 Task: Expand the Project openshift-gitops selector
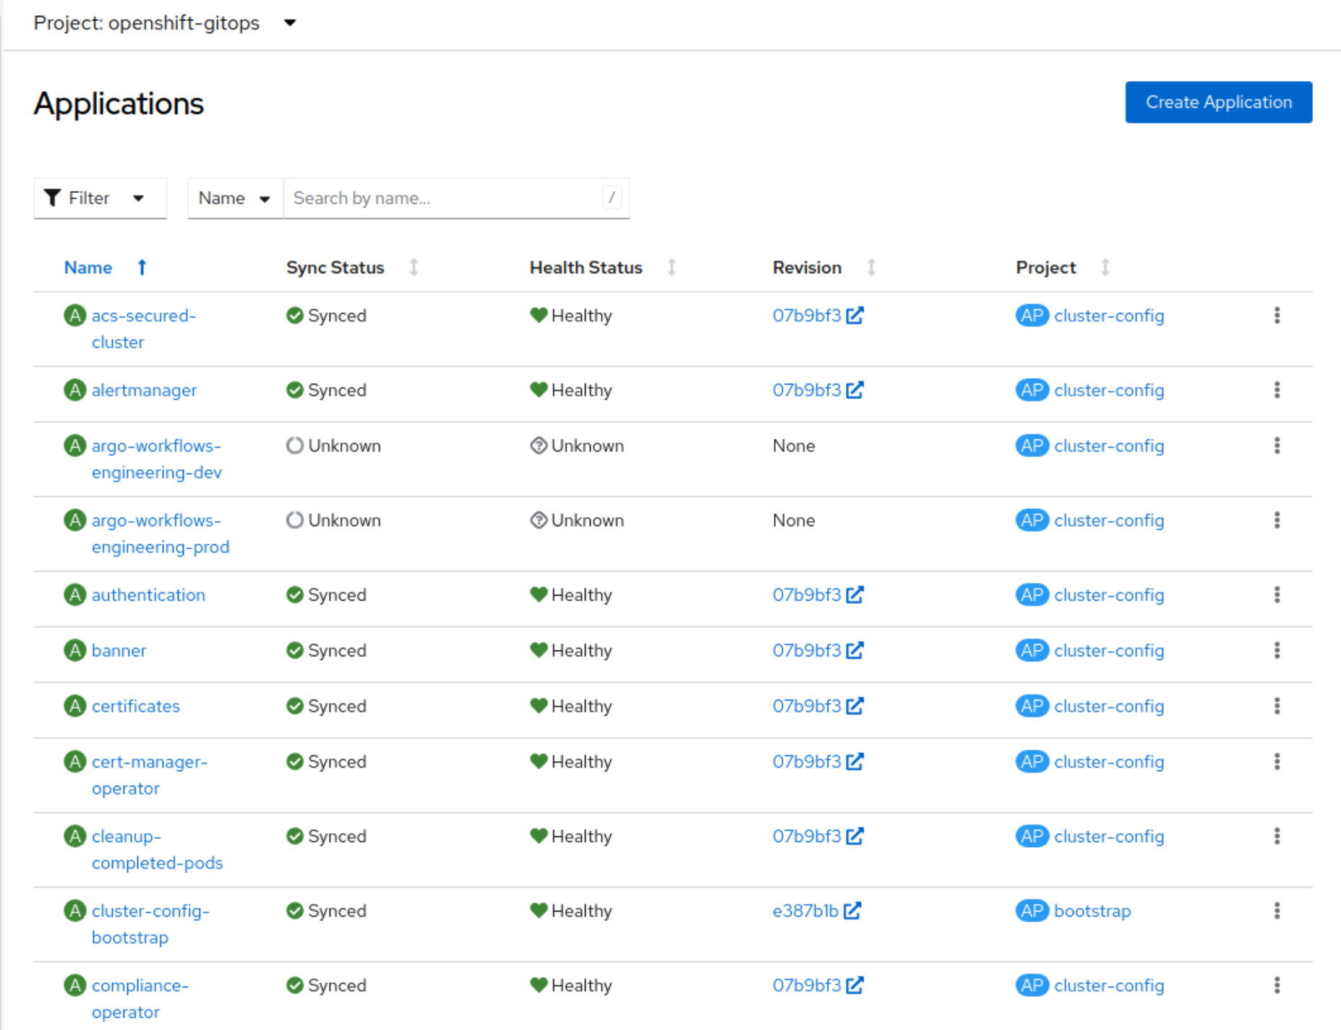coord(165,23)
